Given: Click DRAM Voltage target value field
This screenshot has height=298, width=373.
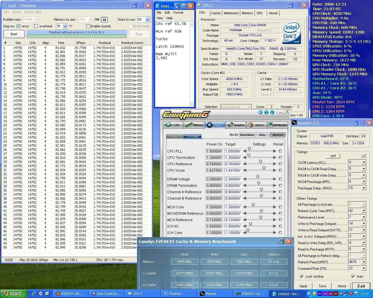Looking at the screenshot, I should 233,179.
